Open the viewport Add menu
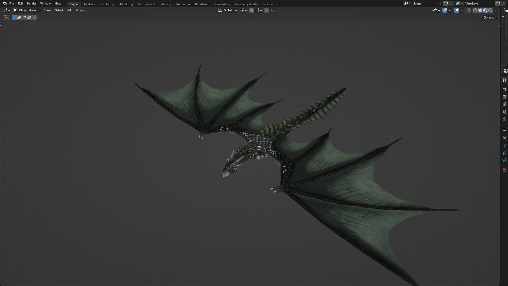Screen dimensions: 508x286 (70, 10)
